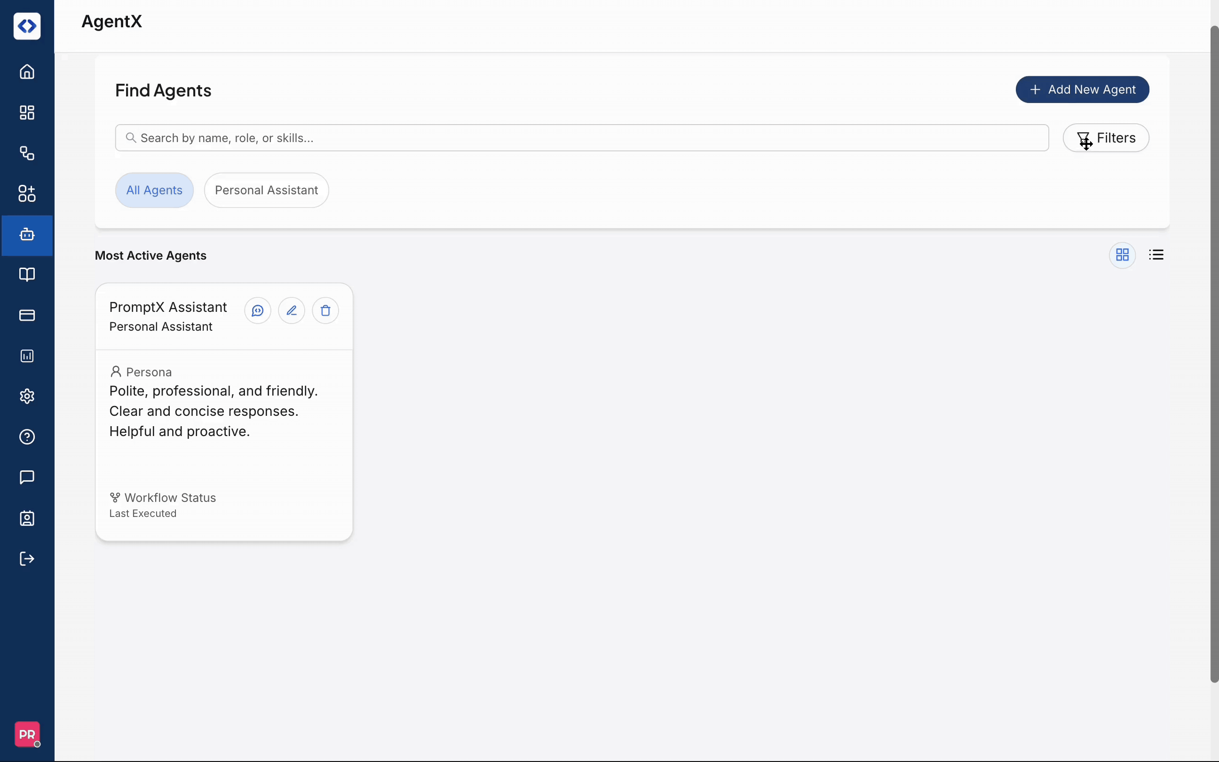Open the settings gear icon in sidebar

(x=27, y=396)
